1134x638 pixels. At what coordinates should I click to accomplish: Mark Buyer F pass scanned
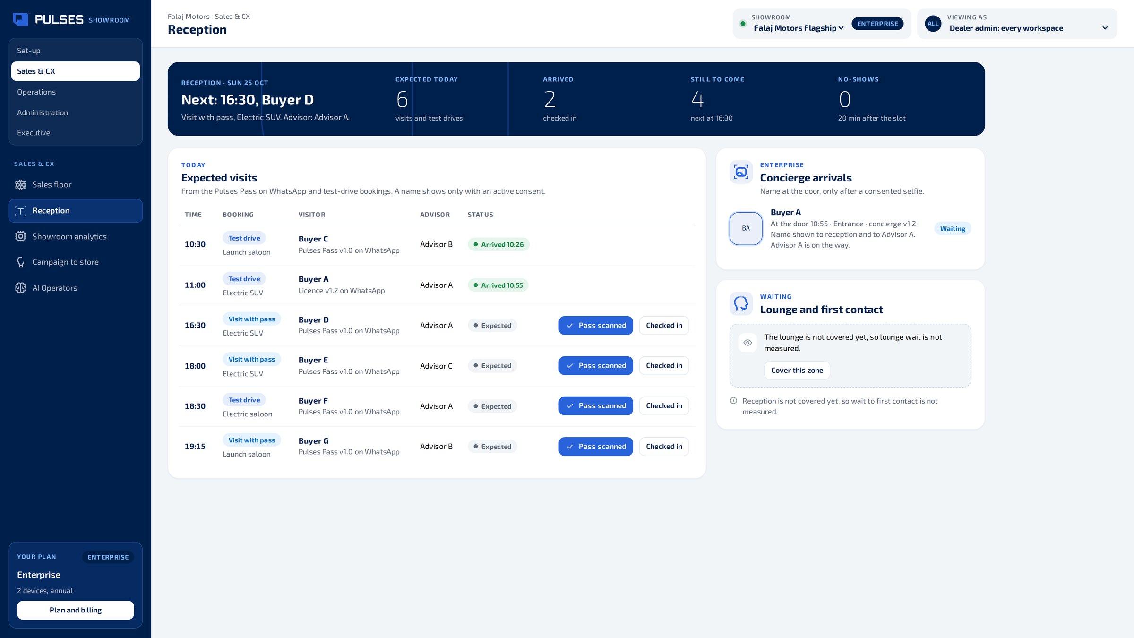(595, 406)
